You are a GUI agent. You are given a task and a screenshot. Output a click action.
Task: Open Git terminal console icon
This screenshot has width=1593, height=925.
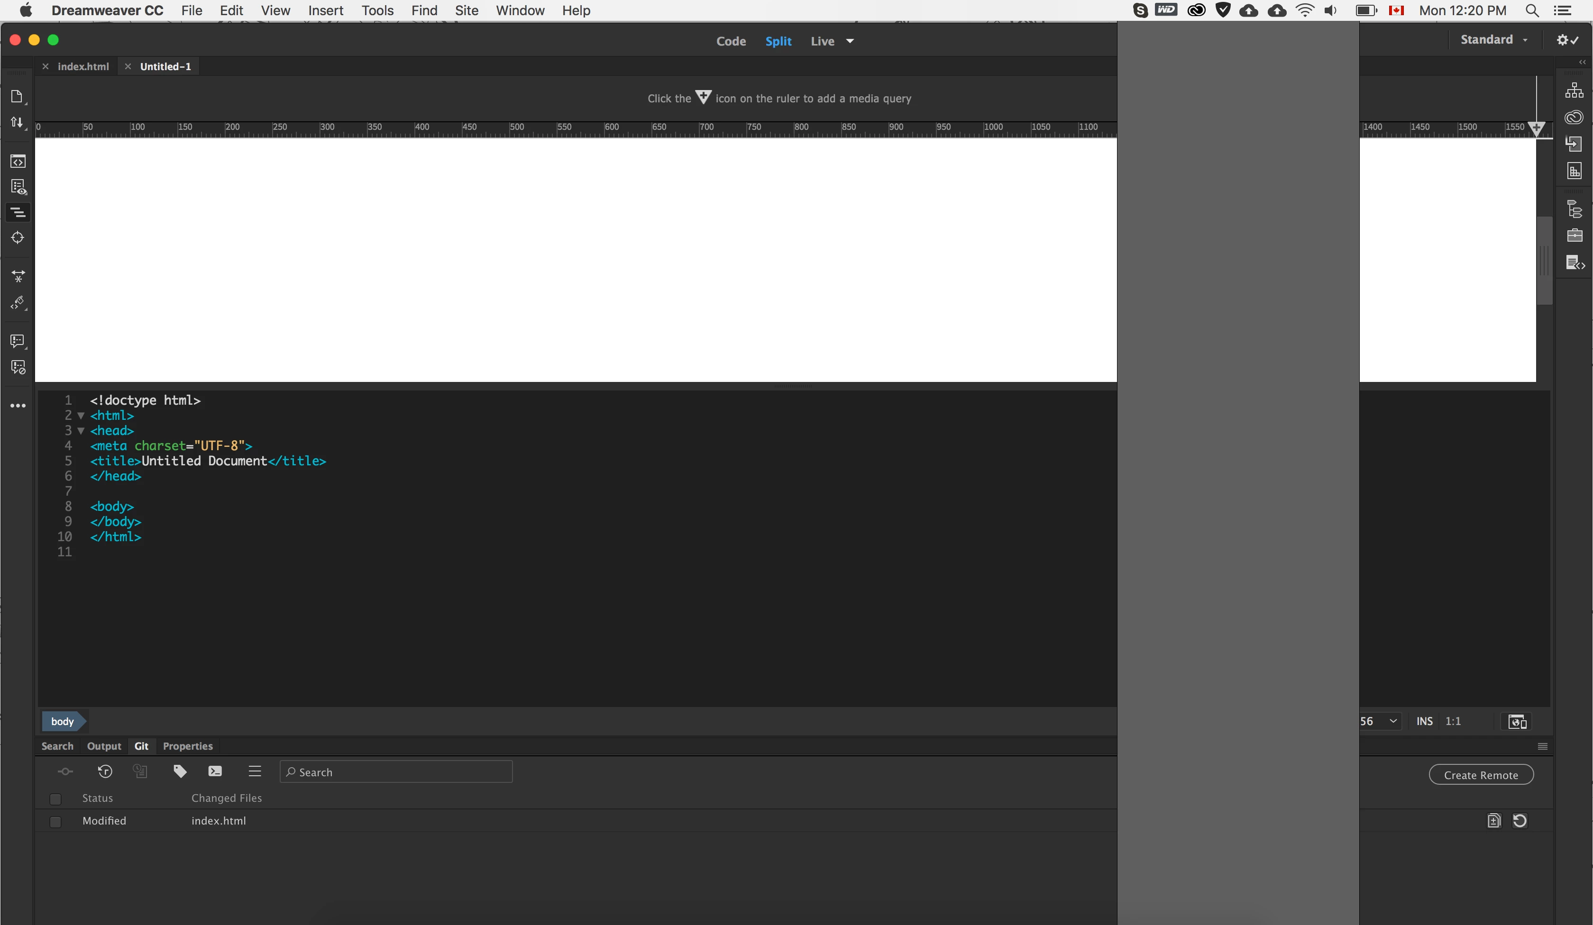click(x=215, y=771)
